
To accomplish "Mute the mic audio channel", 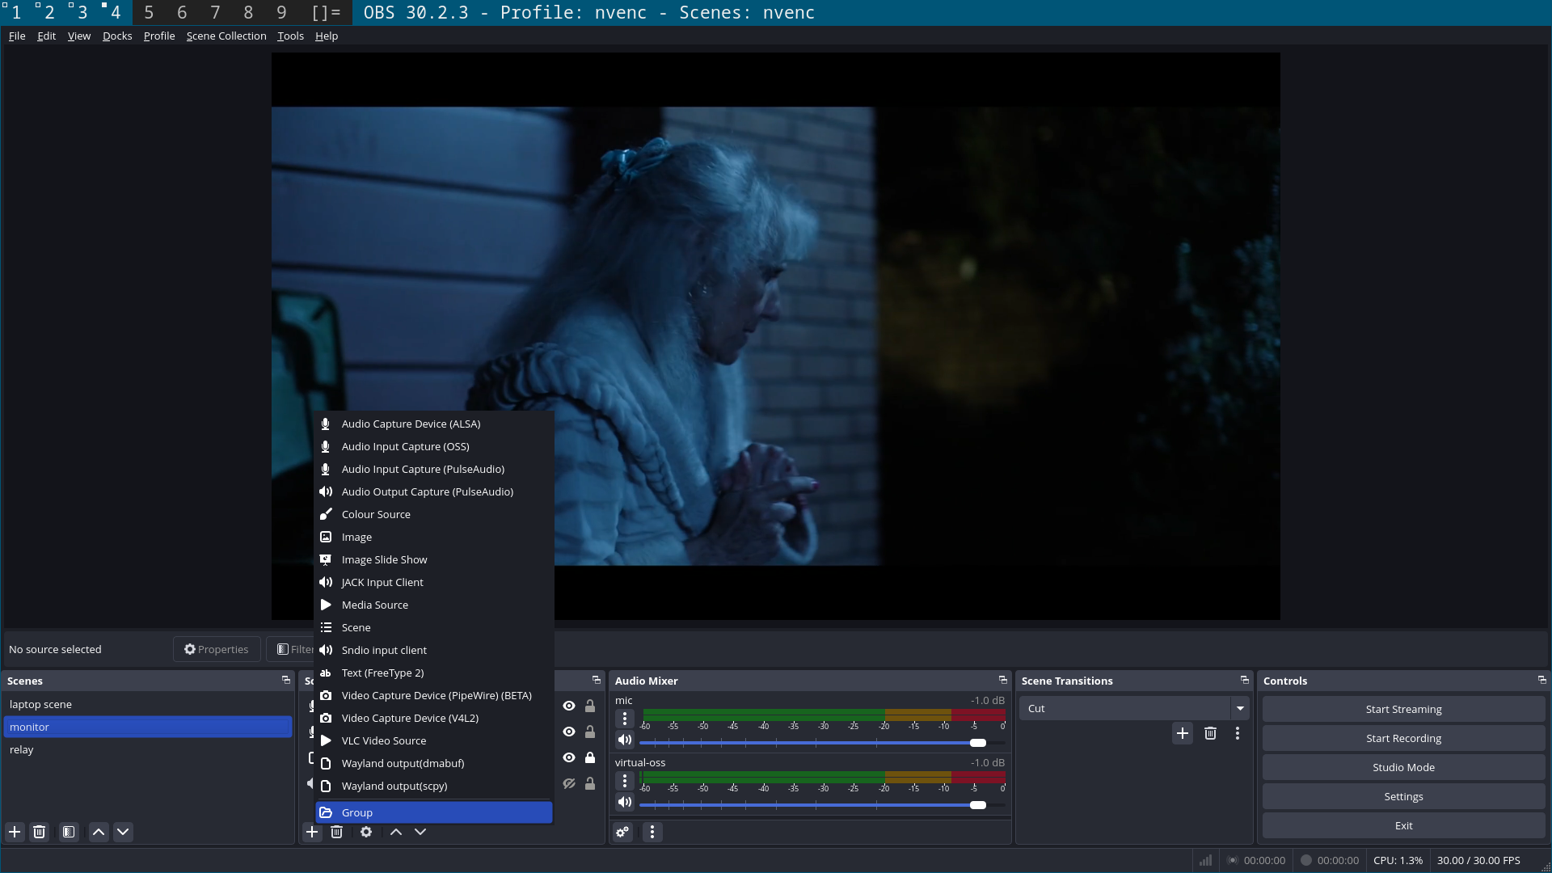I will [625, 740].
